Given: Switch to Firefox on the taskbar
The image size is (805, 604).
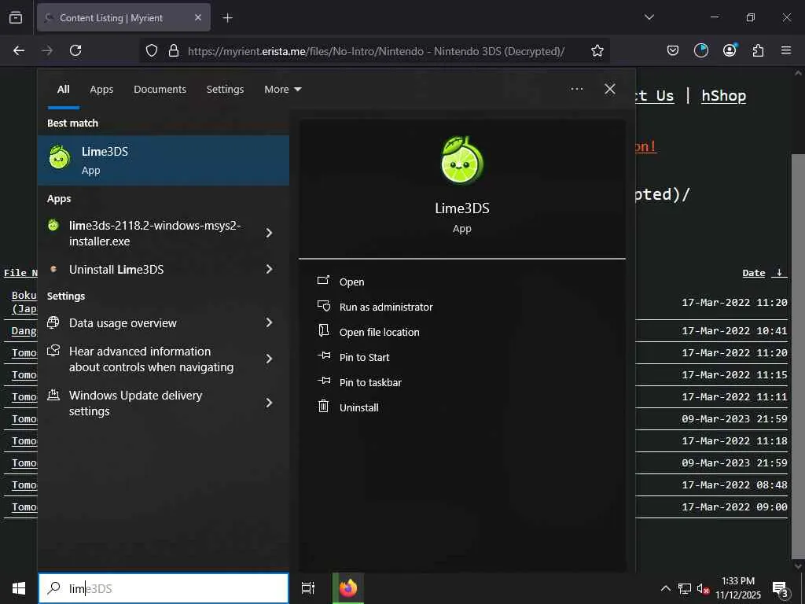Looking at the screenshot, I should tap(348, 588).
